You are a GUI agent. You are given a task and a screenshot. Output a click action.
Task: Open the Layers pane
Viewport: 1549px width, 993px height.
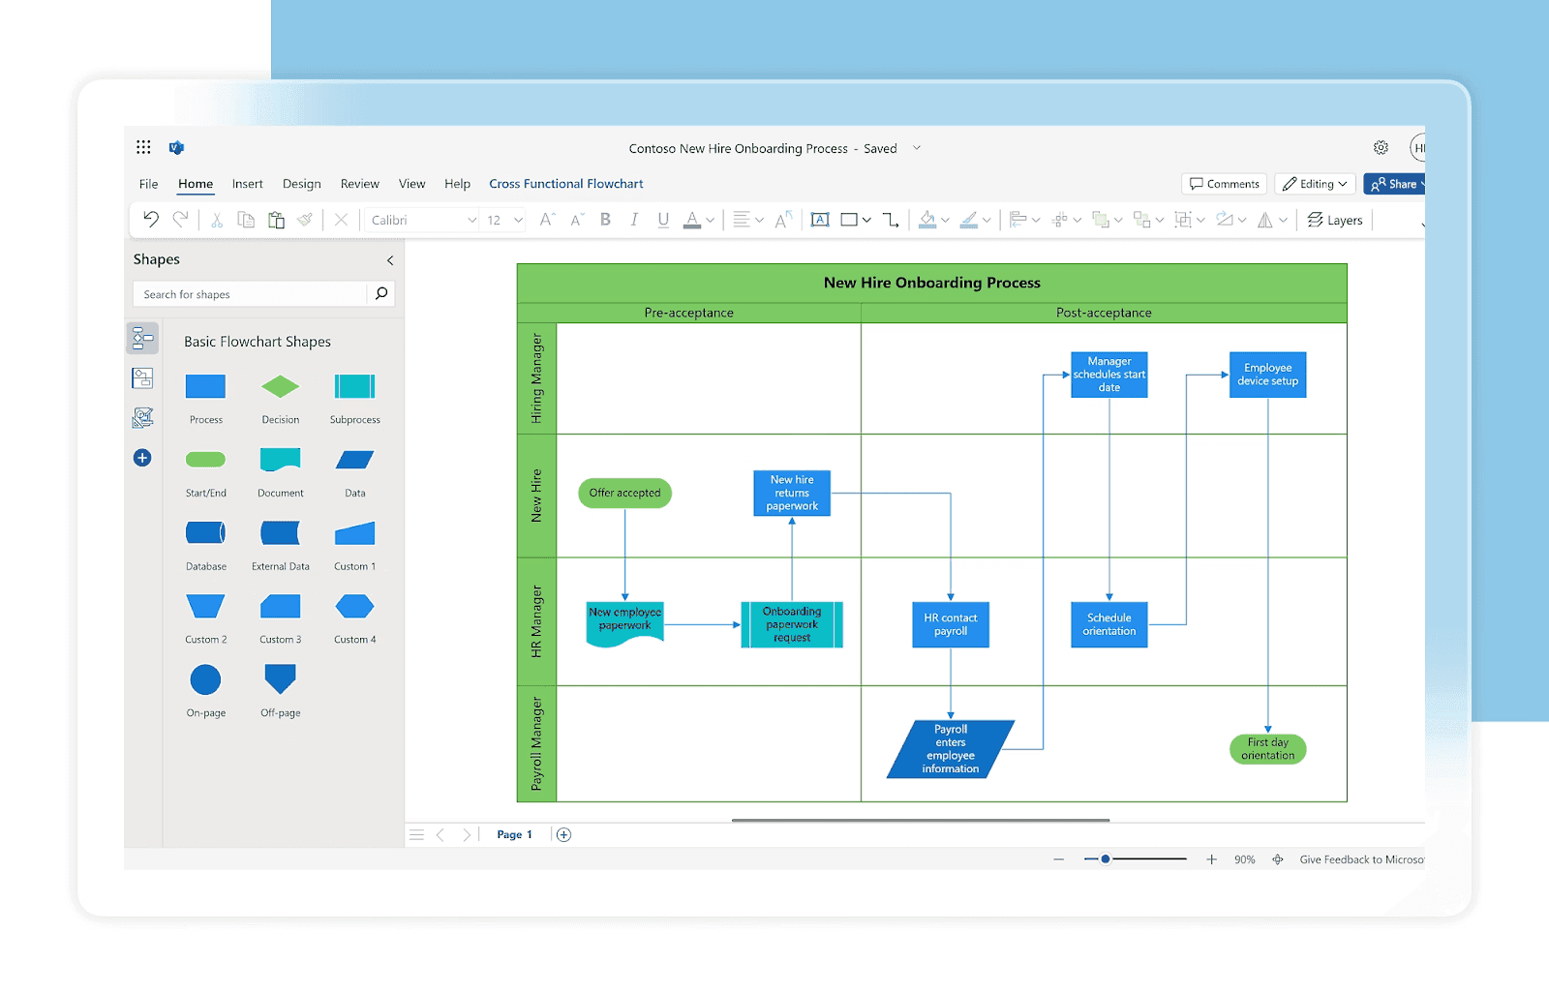pos(1335,220)
